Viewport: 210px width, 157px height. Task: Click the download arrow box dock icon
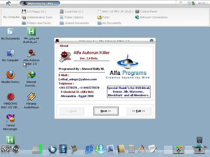click(199, 150)
